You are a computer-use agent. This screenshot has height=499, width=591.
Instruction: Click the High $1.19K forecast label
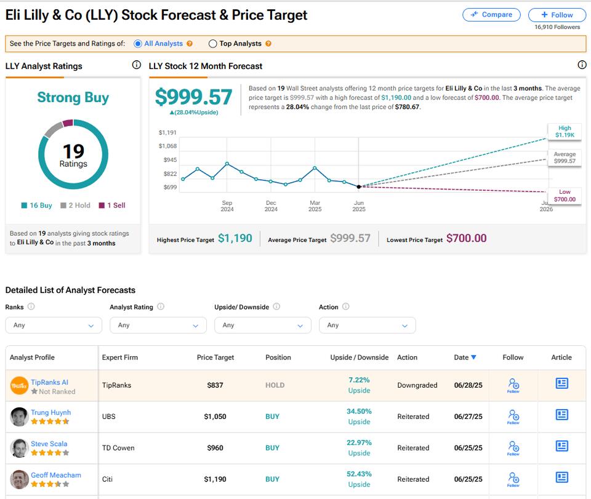(x=565, y=132)
